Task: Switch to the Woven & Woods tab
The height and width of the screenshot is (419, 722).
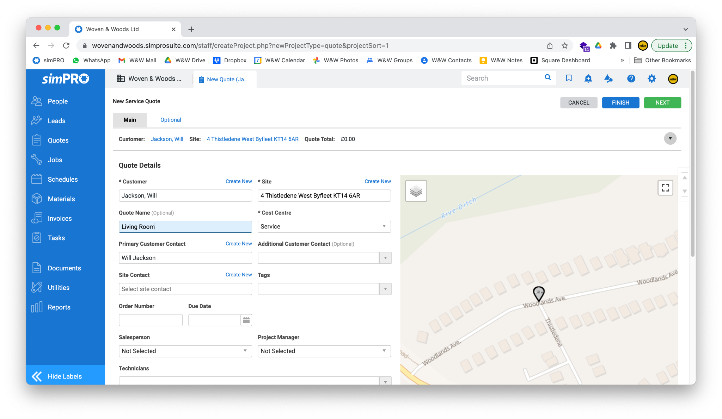Action: [x=149, y=79]
